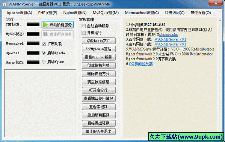Click 修改hosts文件 button
The image size is (225, 142).
point(99,41)
